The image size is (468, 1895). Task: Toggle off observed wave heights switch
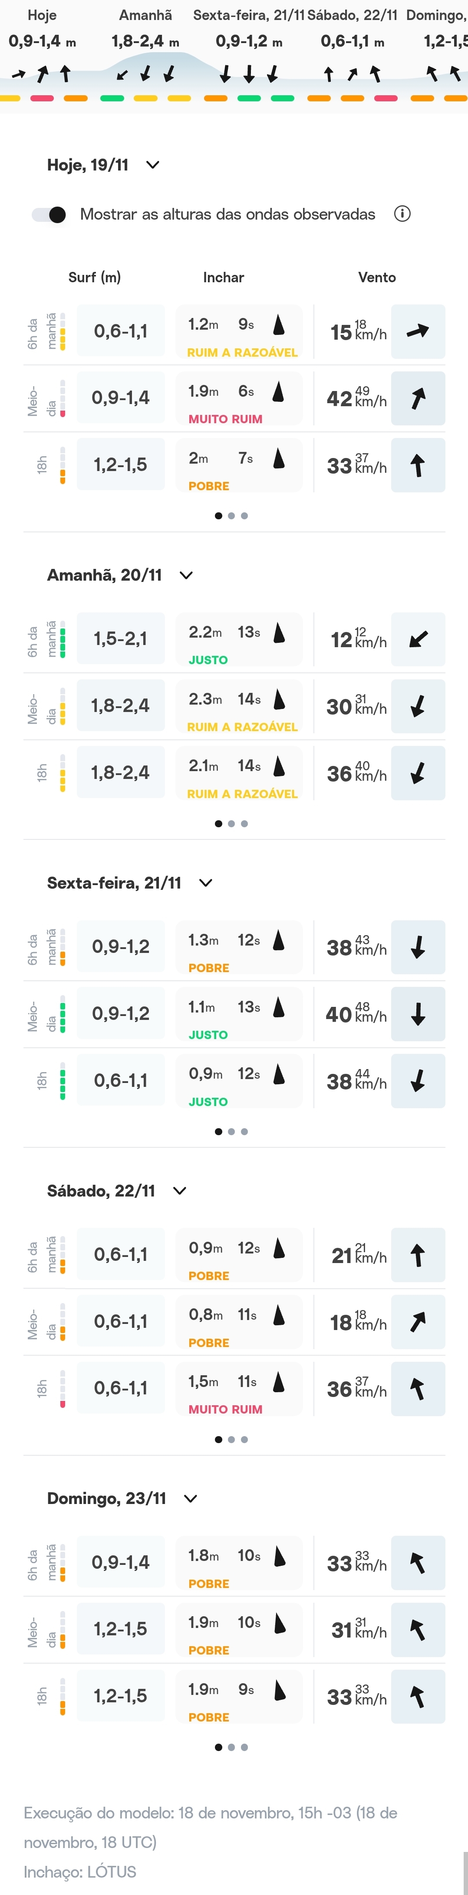49,215
